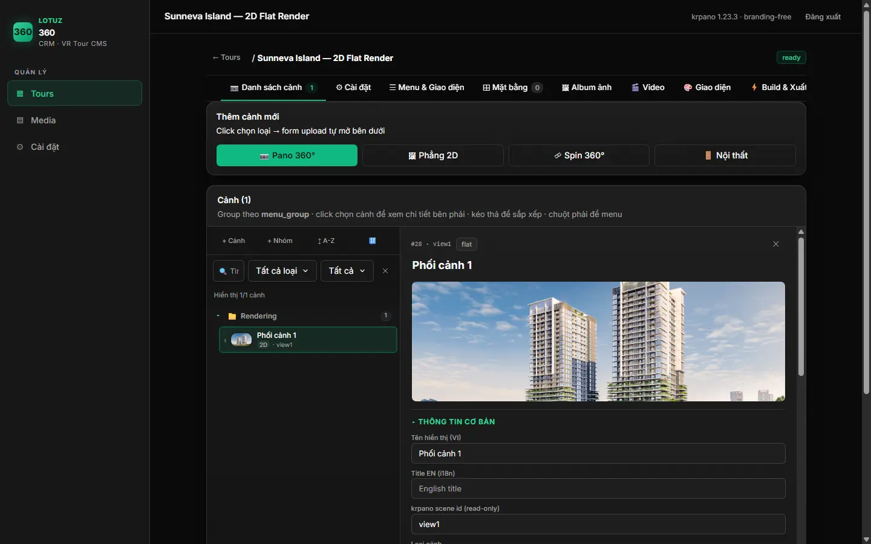Click the large building preview image
This screenshot has width=871, height=544.
598,342
